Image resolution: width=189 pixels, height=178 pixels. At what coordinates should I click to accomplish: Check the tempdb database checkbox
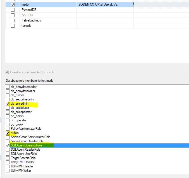(13, 26)
